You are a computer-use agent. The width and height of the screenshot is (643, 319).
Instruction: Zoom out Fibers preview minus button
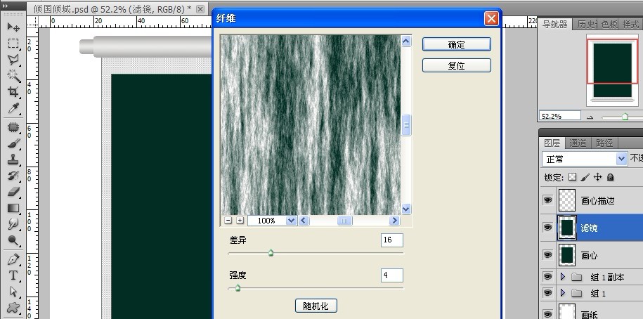tap(228, 221)
